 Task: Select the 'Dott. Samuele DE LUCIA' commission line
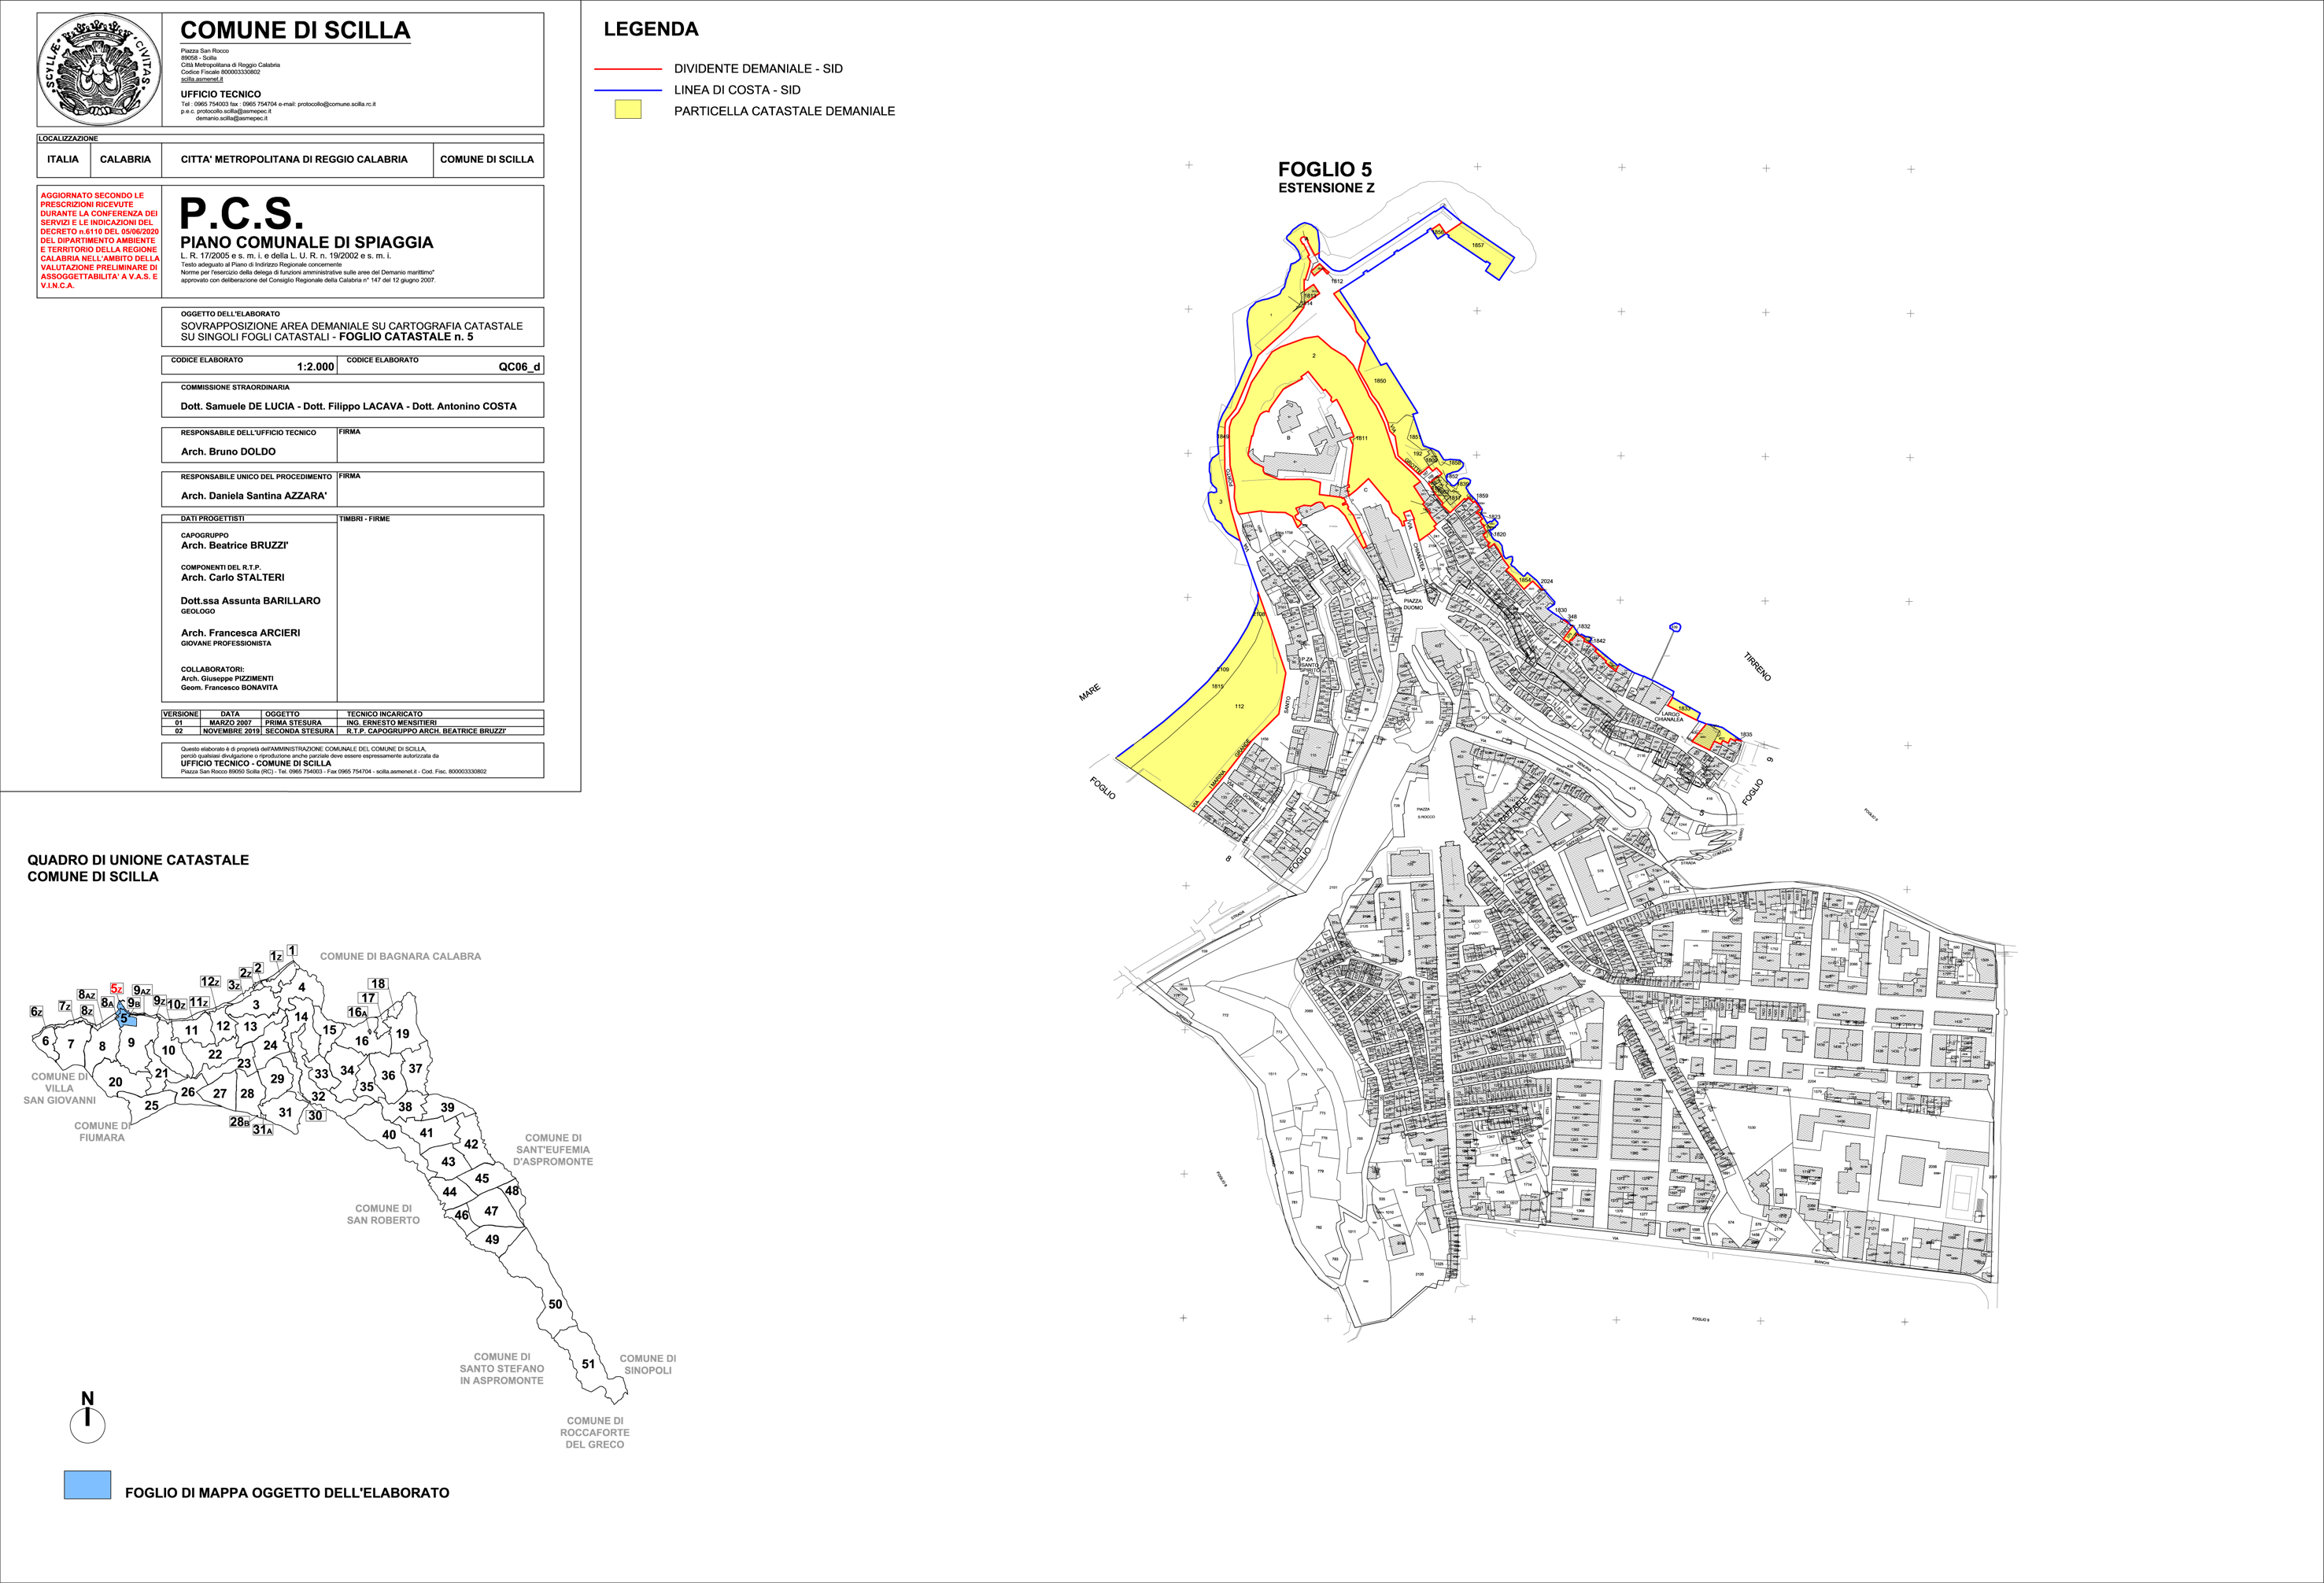tap(349, 406)
